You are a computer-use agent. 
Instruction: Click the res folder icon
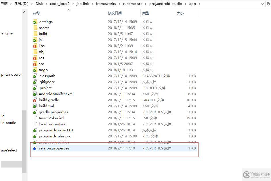pyautogui.click(x=35, y=58)
